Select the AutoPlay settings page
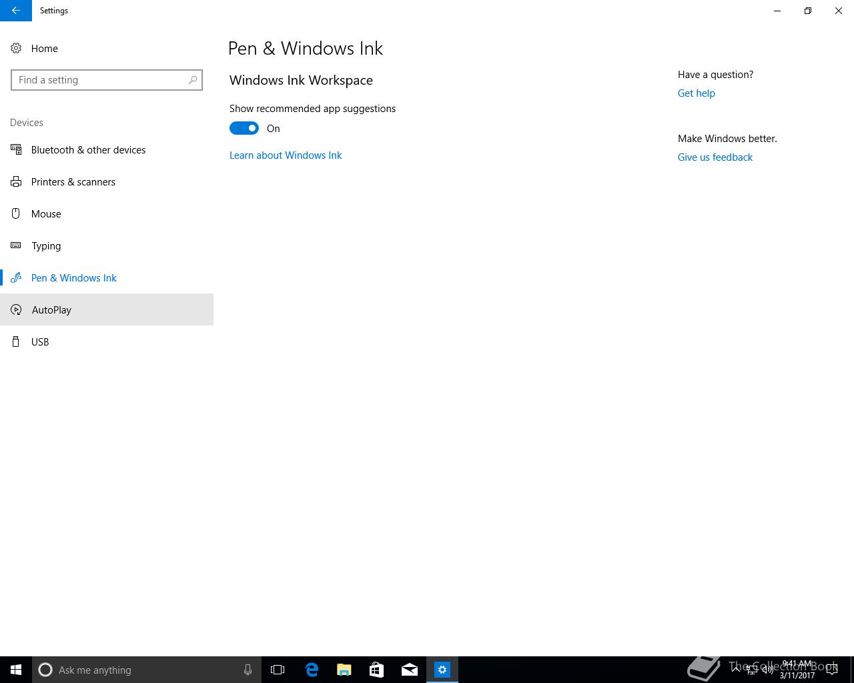The image size is (854, 683). click(51, 310)
